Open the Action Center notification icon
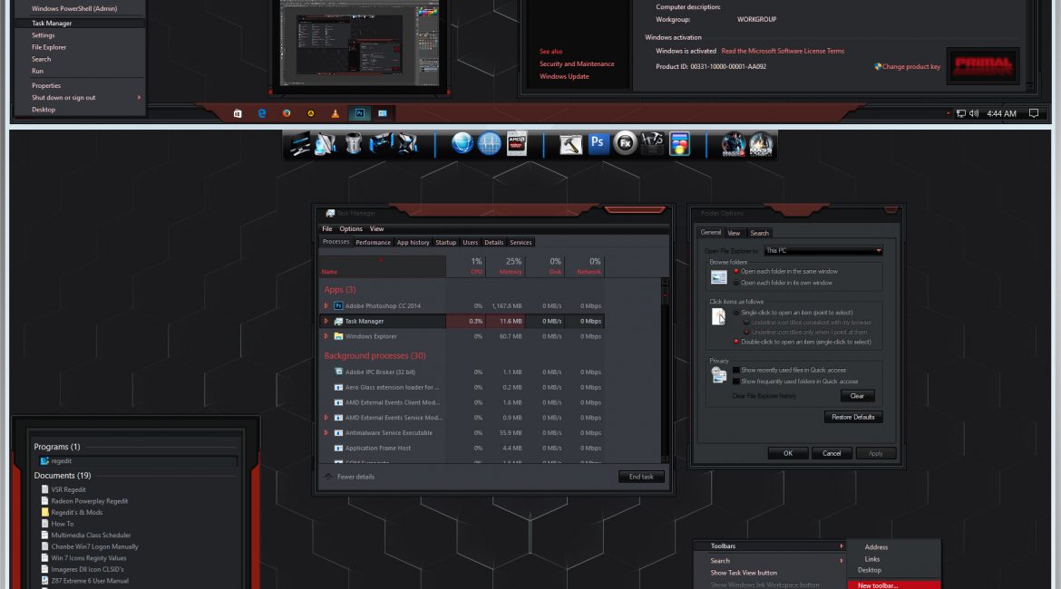 [x=1033, y=113]
